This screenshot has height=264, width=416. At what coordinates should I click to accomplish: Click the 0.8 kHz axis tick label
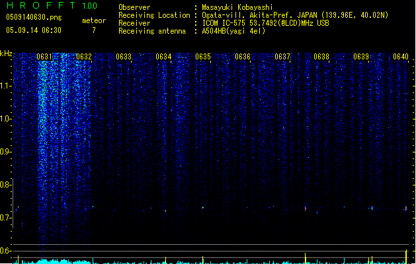pyautogui.click(x=5, y=185)
